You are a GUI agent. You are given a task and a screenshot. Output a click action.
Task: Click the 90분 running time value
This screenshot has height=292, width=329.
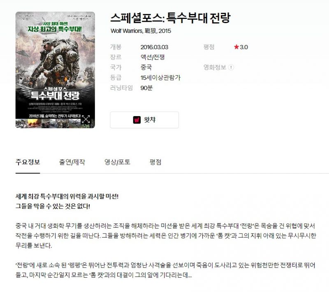click(146, 88)
